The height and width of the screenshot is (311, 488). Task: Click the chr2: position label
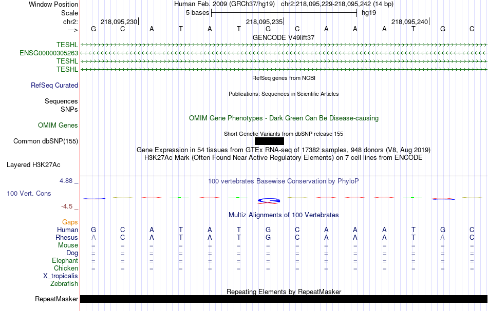70,22
